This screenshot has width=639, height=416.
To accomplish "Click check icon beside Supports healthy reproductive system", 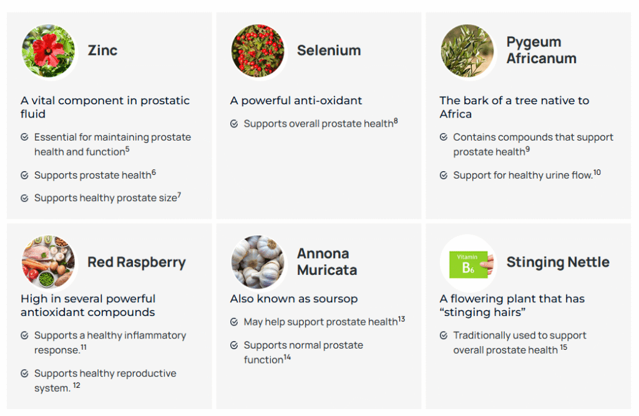I will point(24,373).
